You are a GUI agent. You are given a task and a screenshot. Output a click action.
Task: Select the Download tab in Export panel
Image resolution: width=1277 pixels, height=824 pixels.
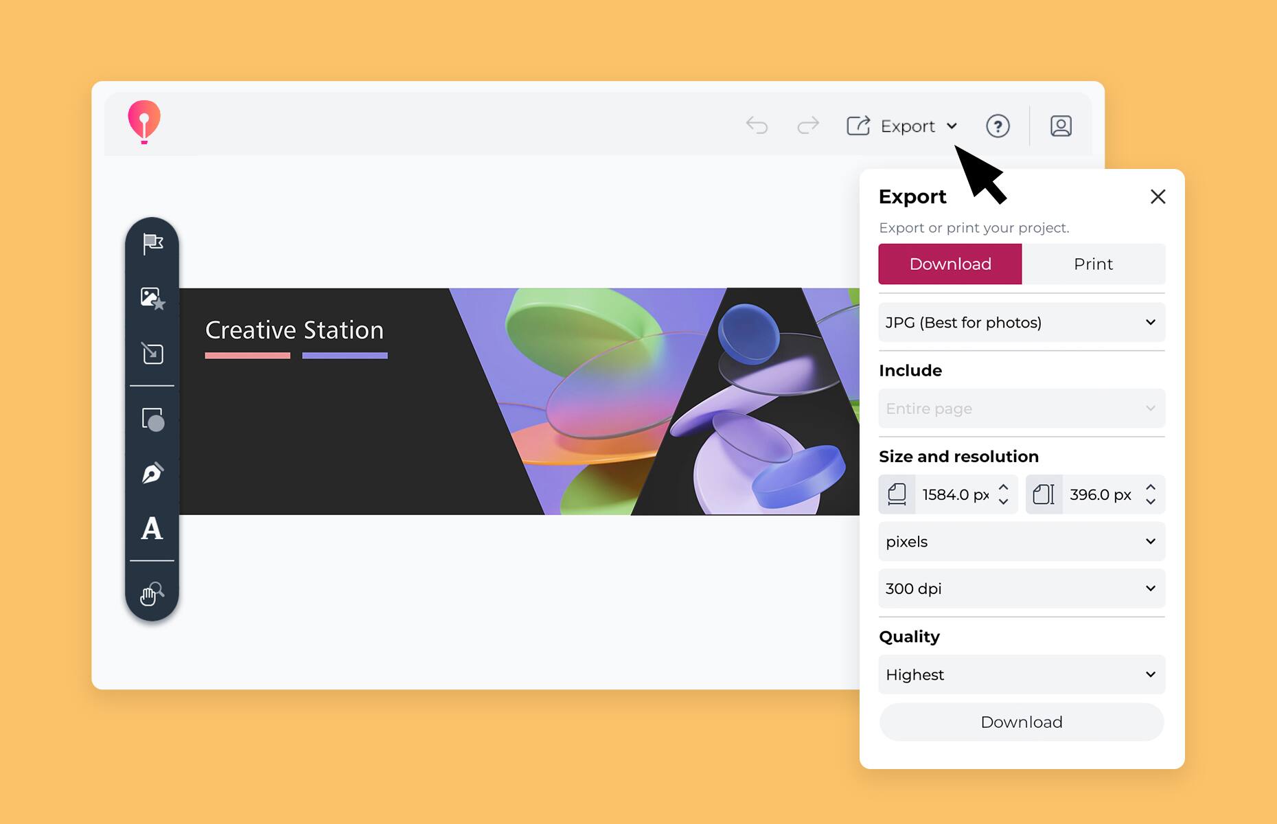click(x=950, y=264)
